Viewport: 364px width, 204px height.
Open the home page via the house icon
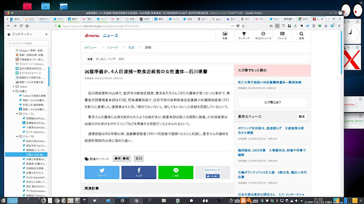[x=27, y=26]
